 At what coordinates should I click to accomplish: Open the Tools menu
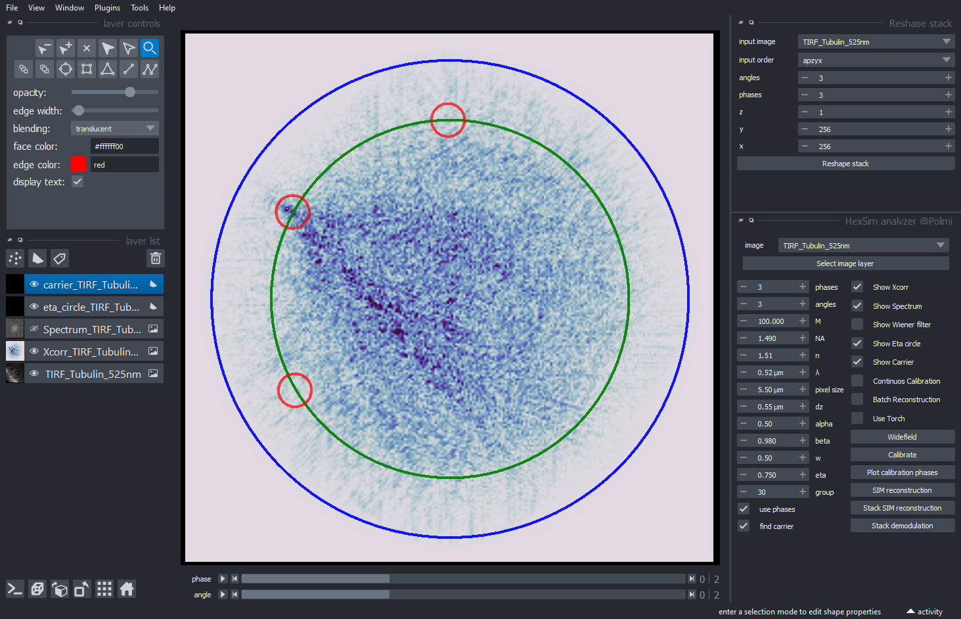coord(139,8)
